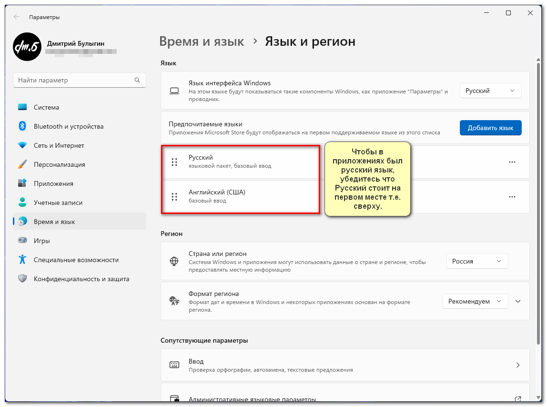Click the search magnifier icon
The width and height of the screenshot is (547, 407).
(137, 80)
